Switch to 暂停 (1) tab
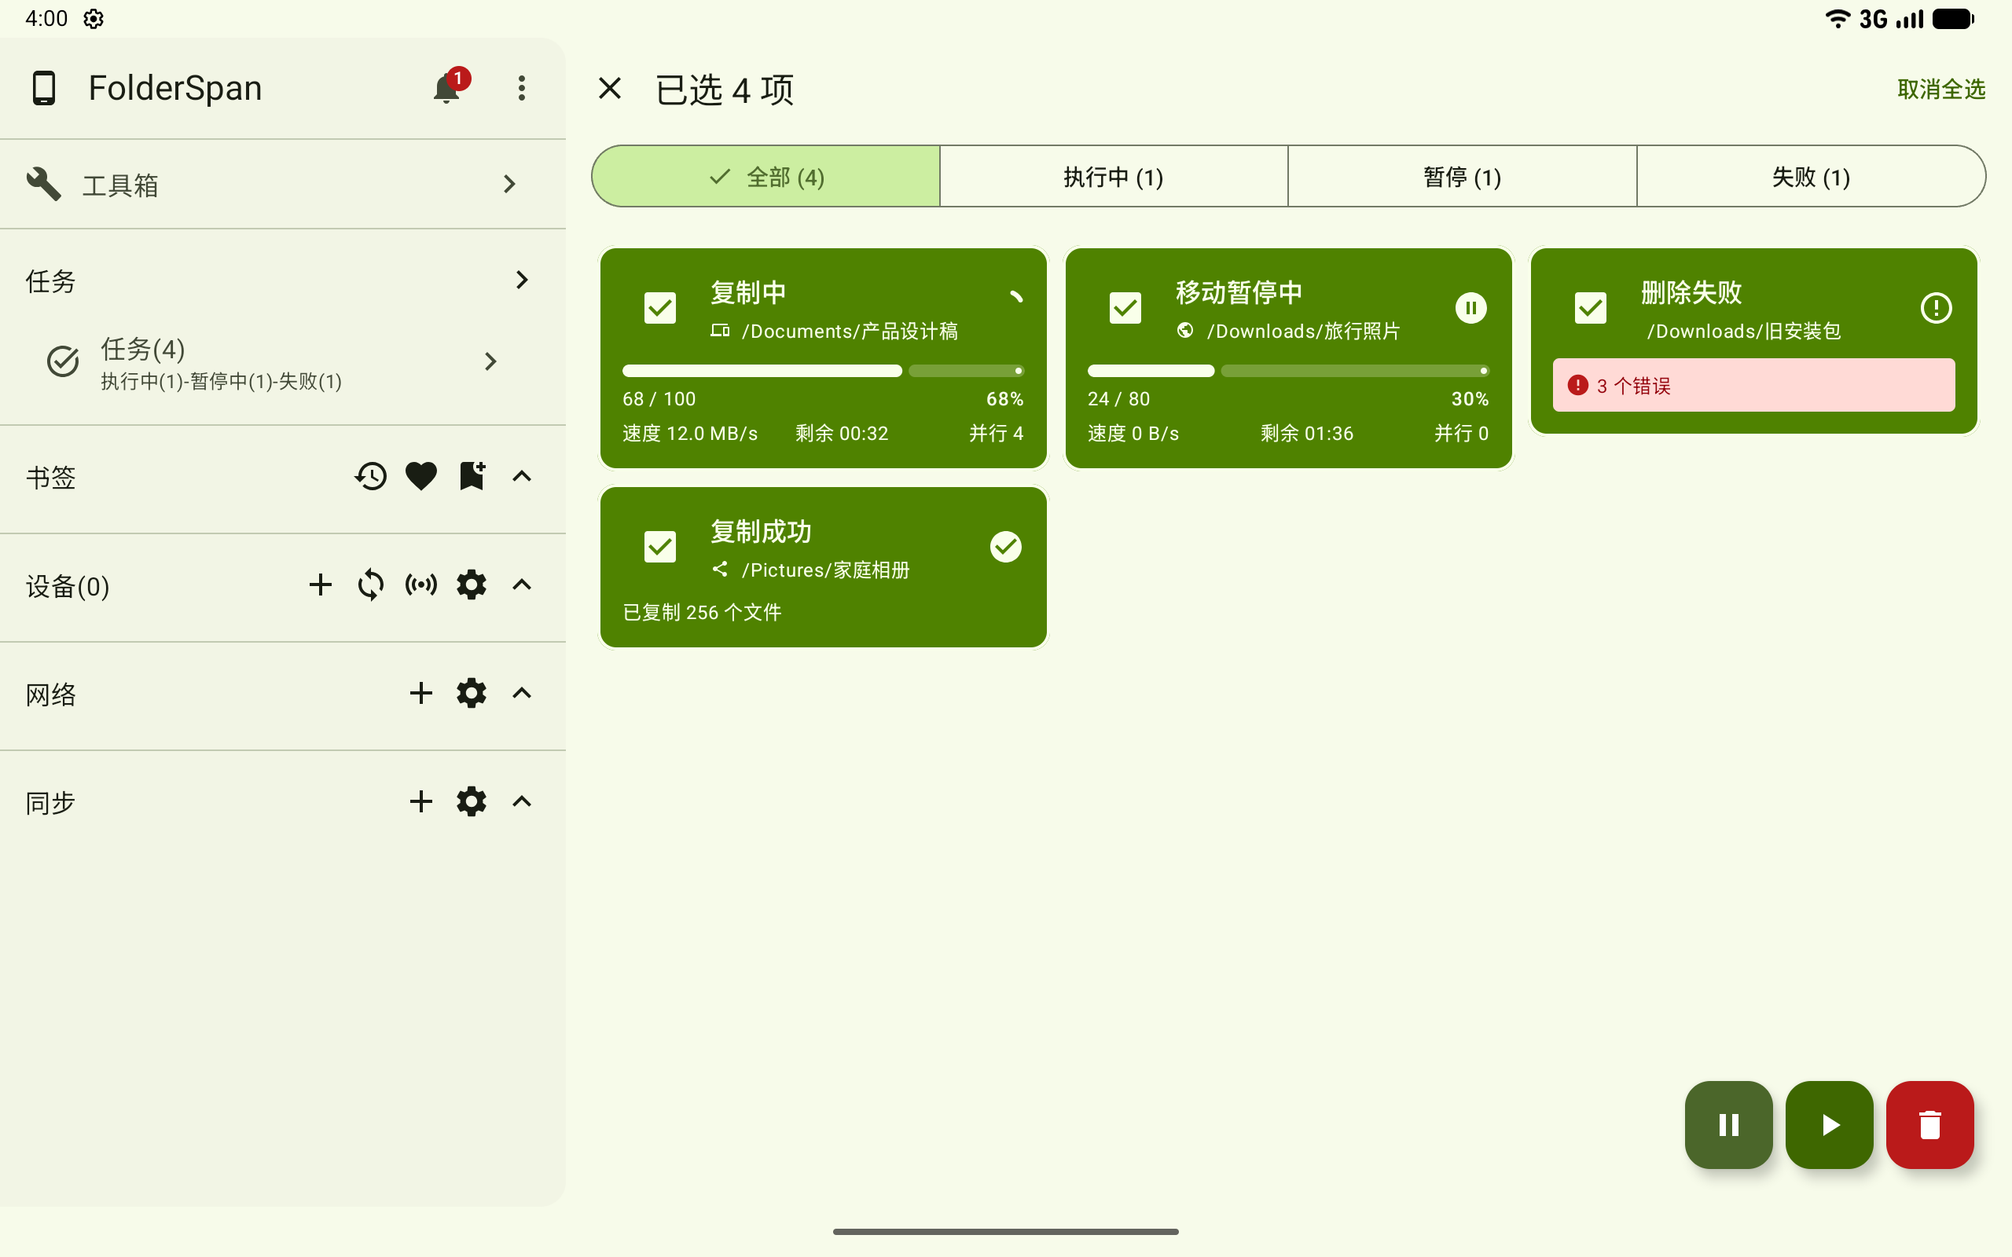2012x1257 pixels. coord(1463,176)
